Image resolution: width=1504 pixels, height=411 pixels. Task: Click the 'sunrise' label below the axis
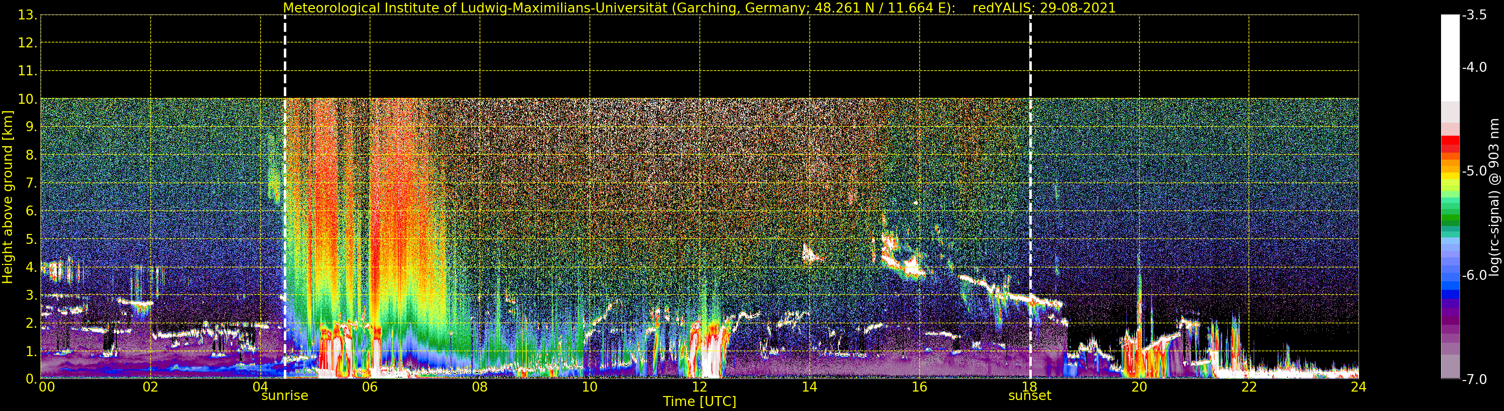coord(284,396)
